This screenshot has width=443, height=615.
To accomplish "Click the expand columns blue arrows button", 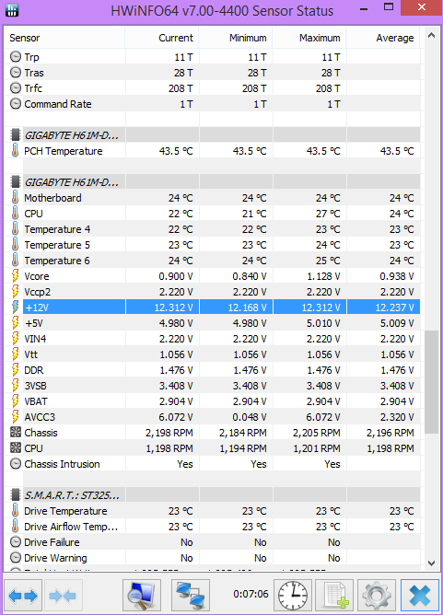I will (23, 596).
